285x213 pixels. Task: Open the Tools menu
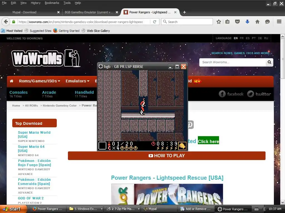pos(67,3)
